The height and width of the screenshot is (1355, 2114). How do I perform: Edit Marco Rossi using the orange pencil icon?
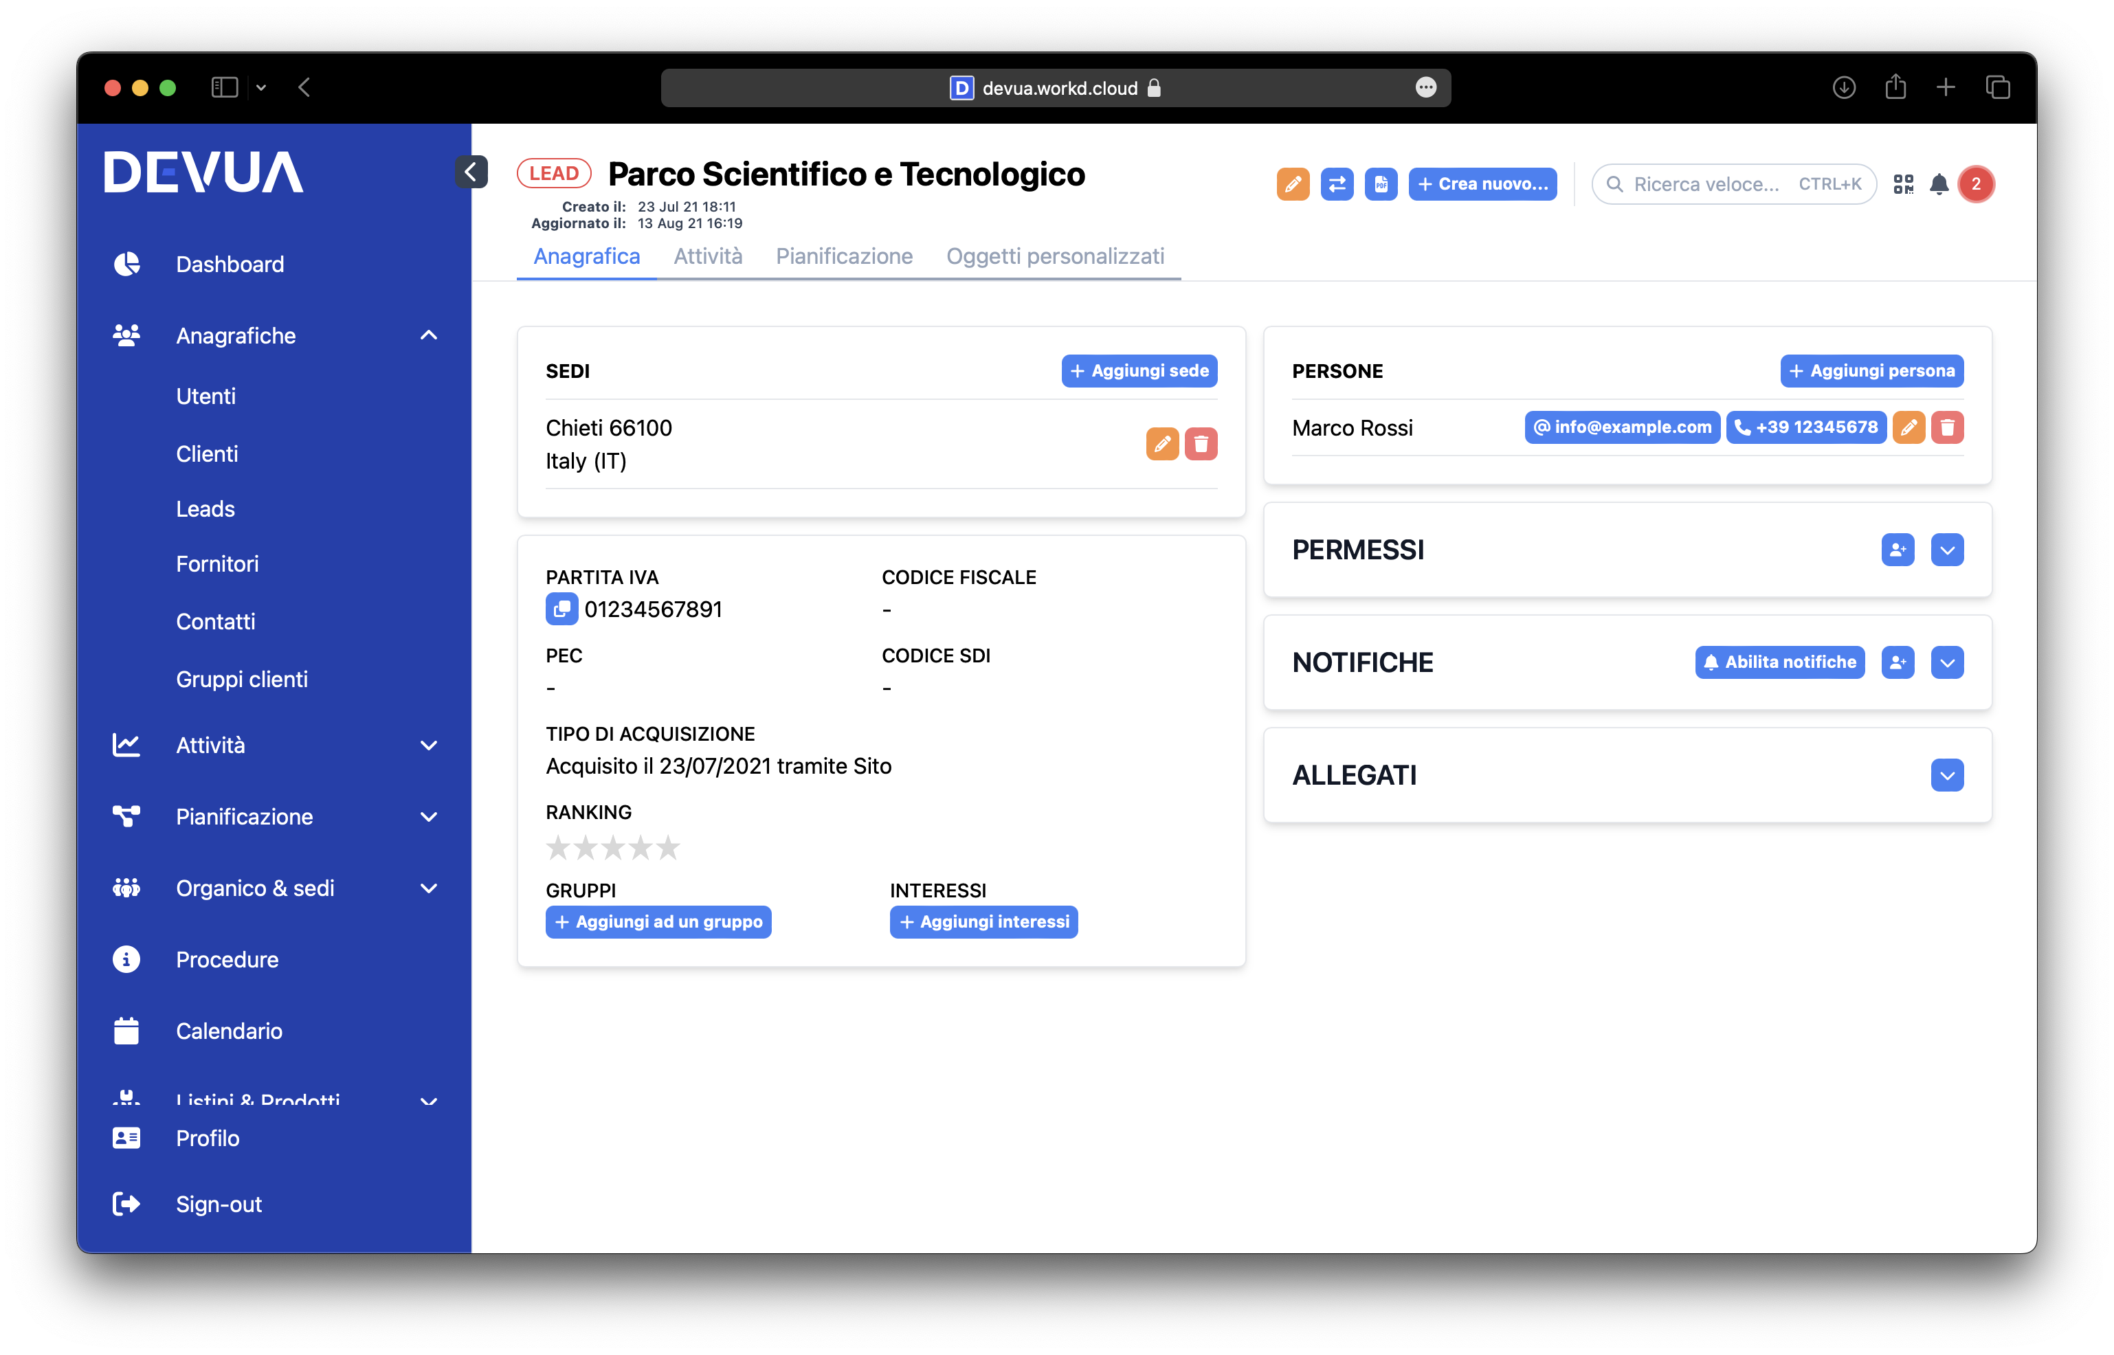click(1910, 427)
